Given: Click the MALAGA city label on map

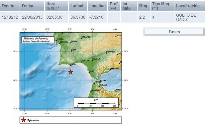Looking at the screenshot, I should (114, 68).
